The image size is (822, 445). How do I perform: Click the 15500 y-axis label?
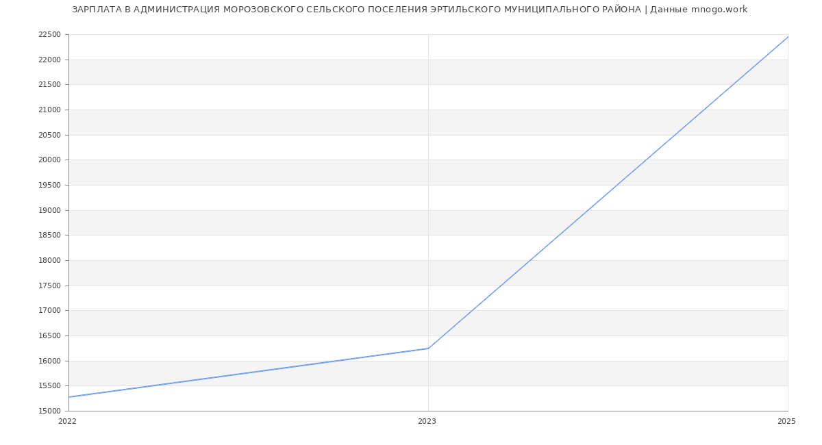[x=50, y=386]
